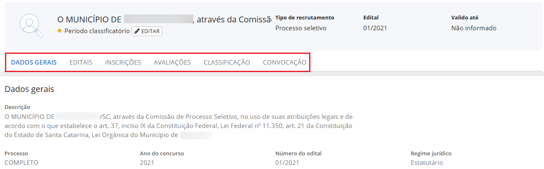Click the COMPLETO process value

click(22, 162)
